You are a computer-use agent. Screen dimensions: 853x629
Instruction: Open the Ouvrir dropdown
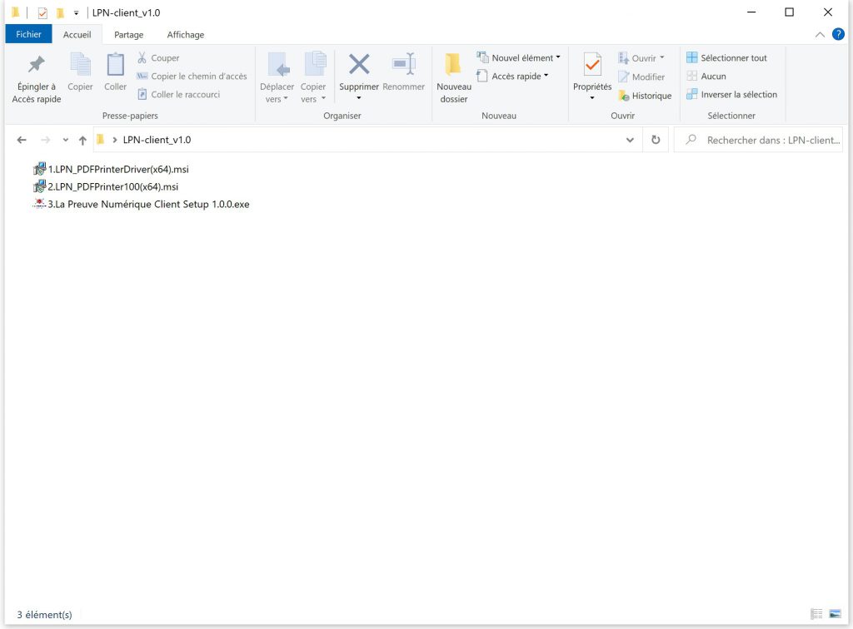point(662,57)
